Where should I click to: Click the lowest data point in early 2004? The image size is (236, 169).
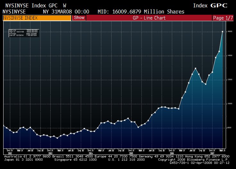pos(57,138)
